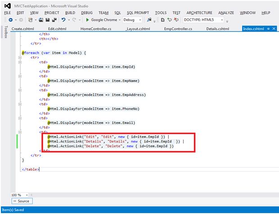
Task: Place cursor on the </table> line
Action: coord(31,169)
